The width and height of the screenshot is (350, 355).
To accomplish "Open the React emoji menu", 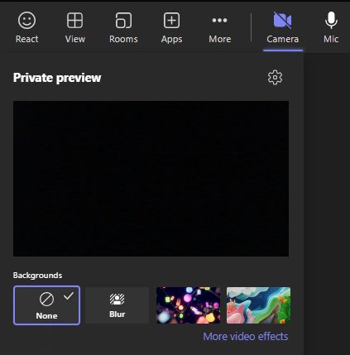I will pos(26,27).
